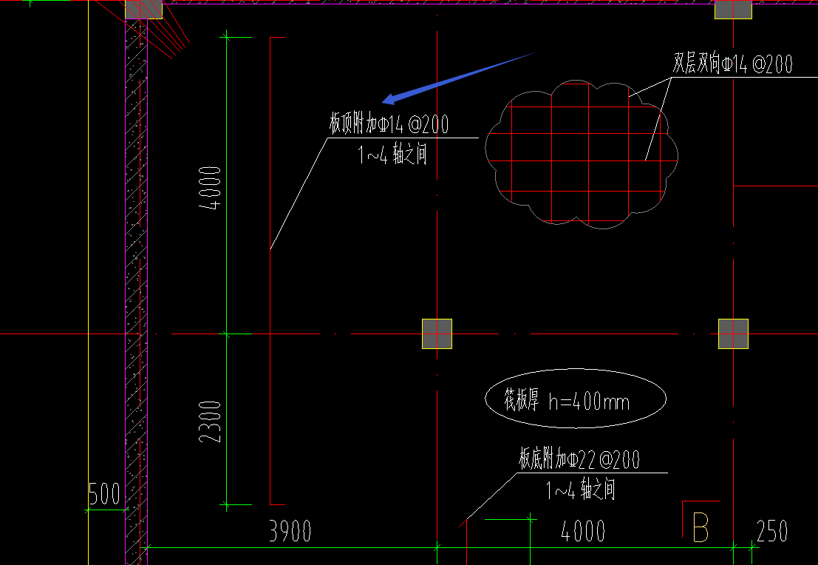Pick the top-right corner column block
818x565 pixels.
click(733, 10)
